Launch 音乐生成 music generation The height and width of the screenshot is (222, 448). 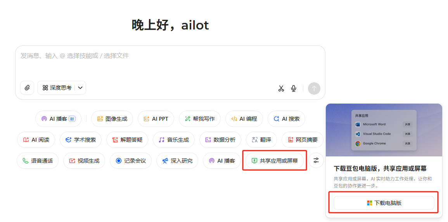pos(174,140)
